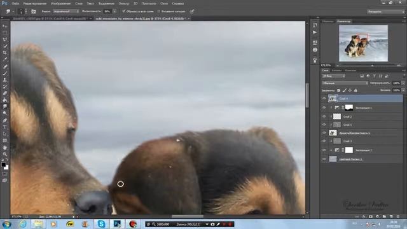Hide the Экспозиция 2 layer
Screen dimensions: 407x229
(324, 150)
